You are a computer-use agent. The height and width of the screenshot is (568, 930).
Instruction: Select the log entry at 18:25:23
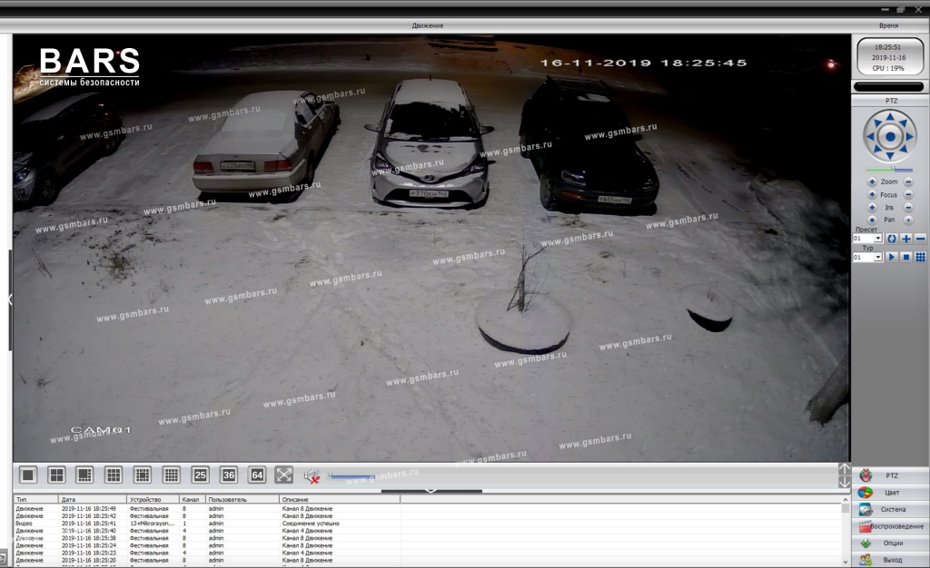(427, 553)
